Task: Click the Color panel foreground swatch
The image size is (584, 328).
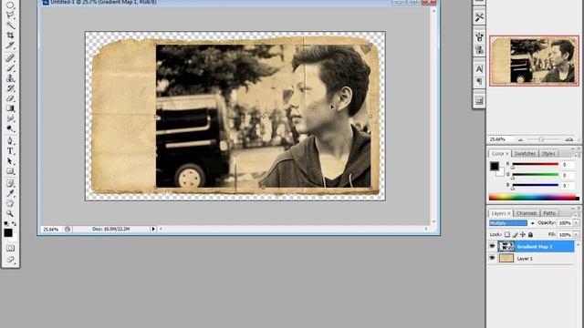Action: [495, 166]
